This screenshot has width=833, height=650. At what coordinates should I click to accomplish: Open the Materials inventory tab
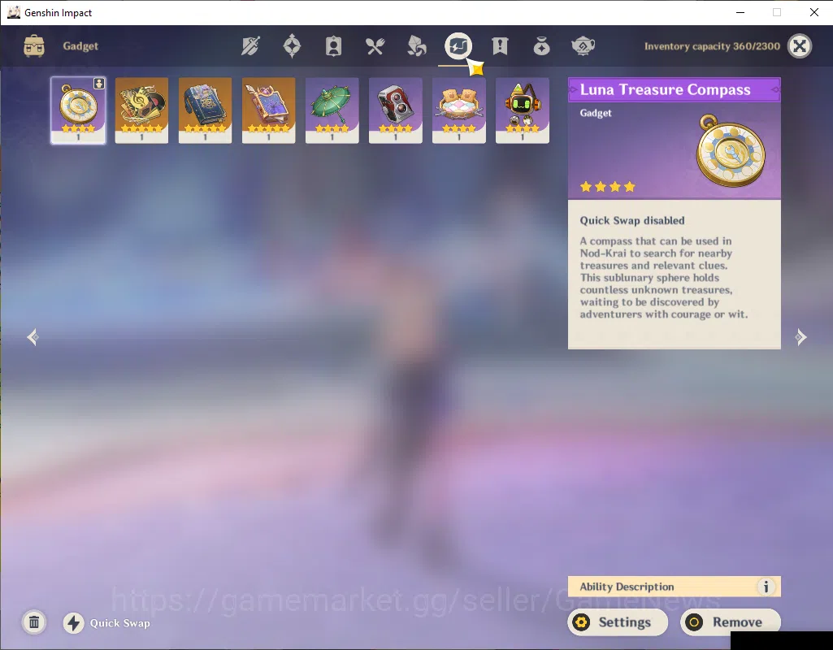416,46
